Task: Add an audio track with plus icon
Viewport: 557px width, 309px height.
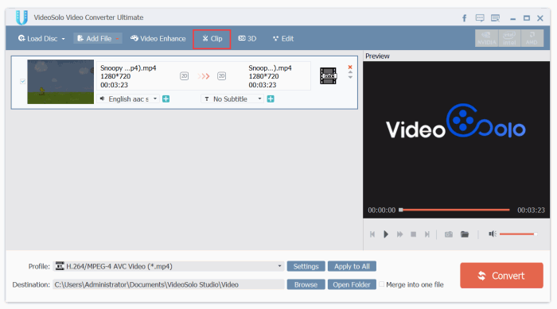Action: pos(166,99)
